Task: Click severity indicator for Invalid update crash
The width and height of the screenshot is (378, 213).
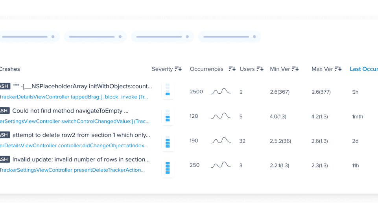Action: pyautogui.click(x=168, y=168)
